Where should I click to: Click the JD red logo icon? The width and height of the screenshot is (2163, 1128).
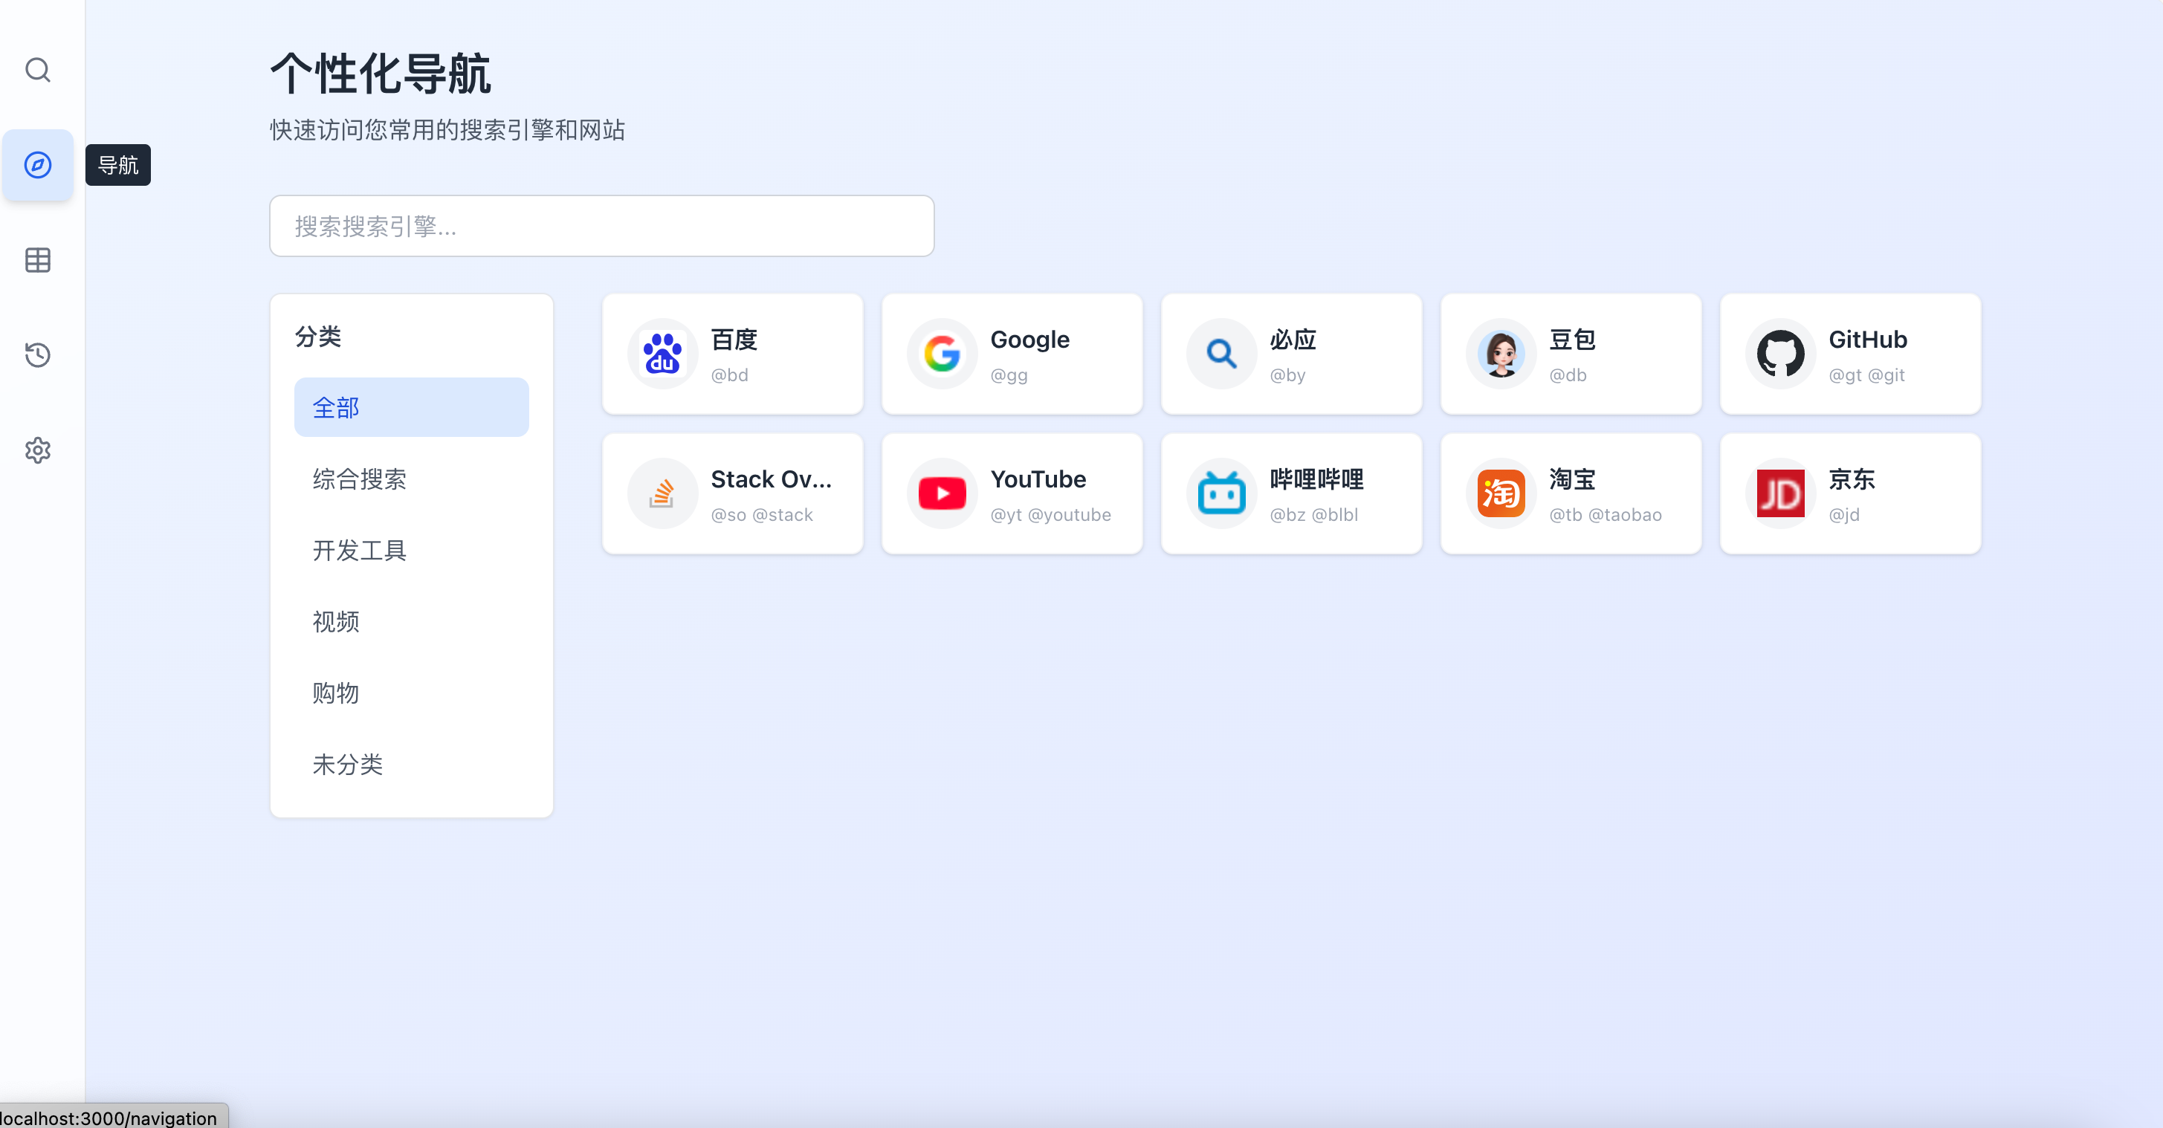[1781, 493]
